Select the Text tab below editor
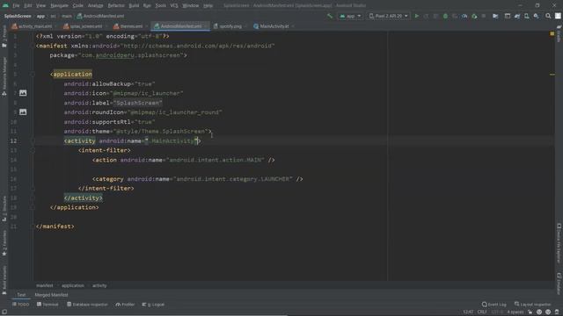563x316 pixels. click(x=21, y=295)
